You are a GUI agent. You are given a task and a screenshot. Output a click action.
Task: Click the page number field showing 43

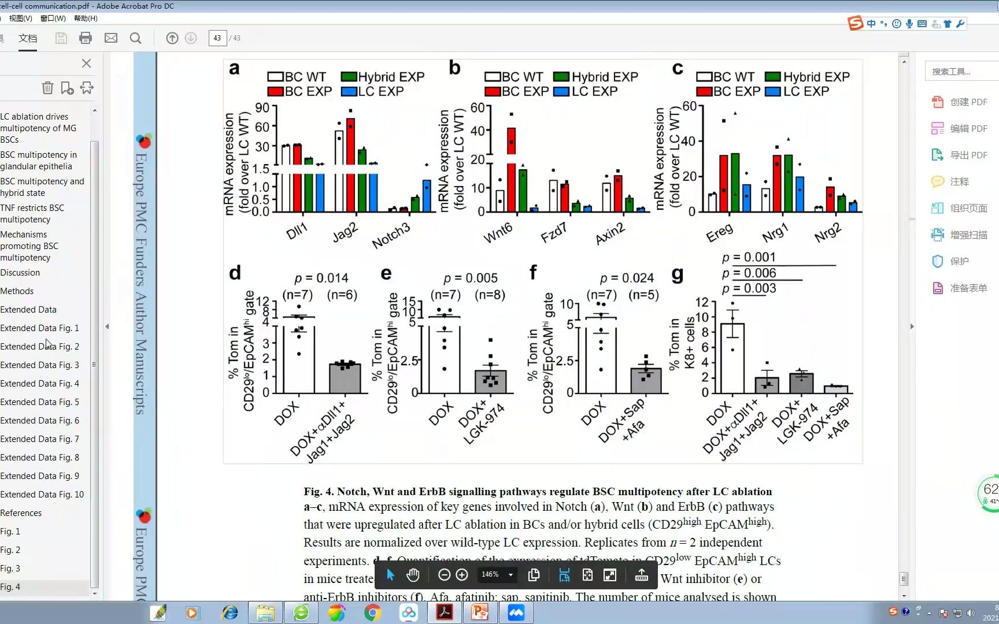click(217, 38)
